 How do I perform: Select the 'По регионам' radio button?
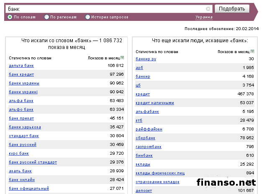pos(46,17)
